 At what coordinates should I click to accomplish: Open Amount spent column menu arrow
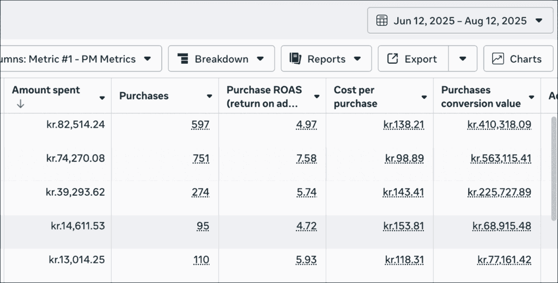[x=102, y=97]
